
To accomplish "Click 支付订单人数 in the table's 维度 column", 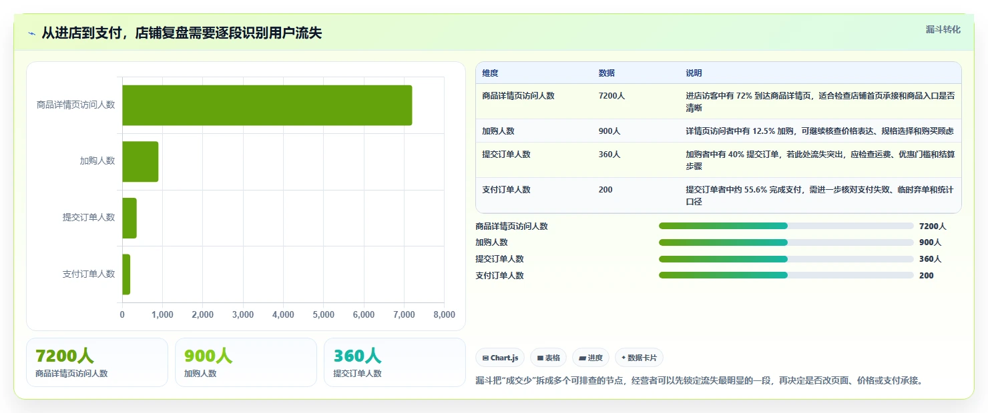I will (506, 190).
